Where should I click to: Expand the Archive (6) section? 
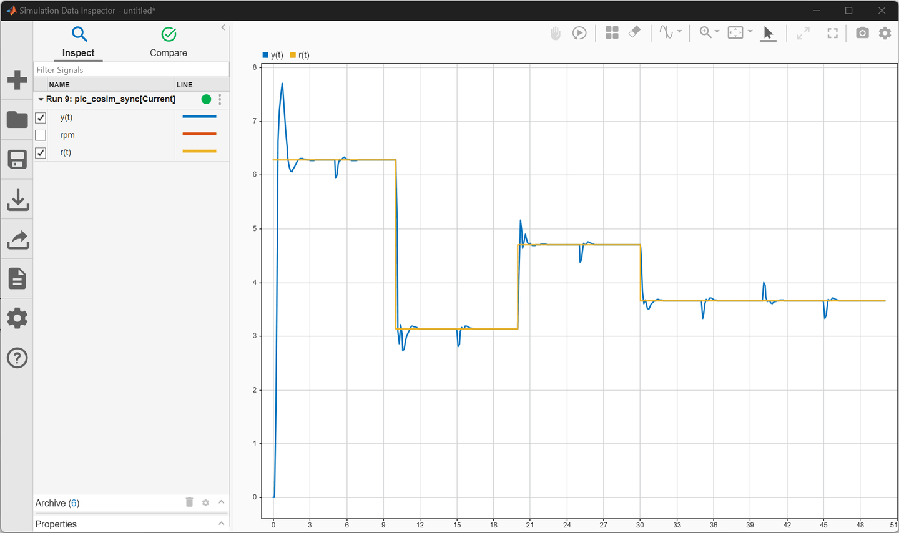tap(220, 502)
